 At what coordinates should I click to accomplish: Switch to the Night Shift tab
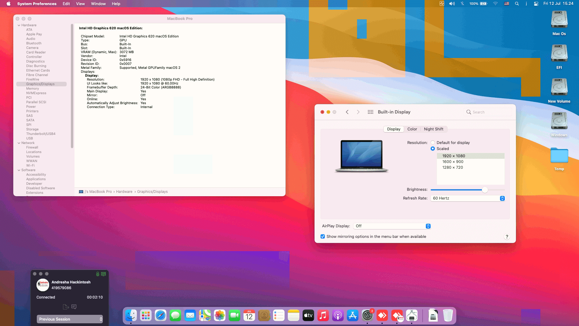point(433,129)
